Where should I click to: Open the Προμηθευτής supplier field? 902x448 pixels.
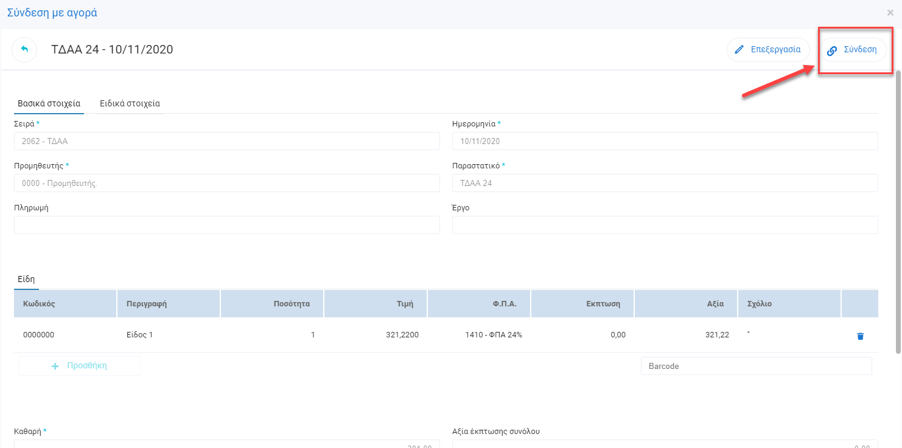tap(226, 183)
